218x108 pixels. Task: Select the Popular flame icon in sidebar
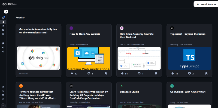(3, 22)
